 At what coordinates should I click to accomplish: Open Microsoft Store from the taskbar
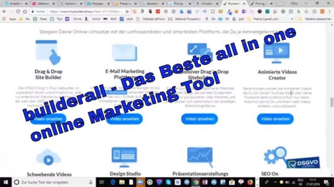coord(232,182)
